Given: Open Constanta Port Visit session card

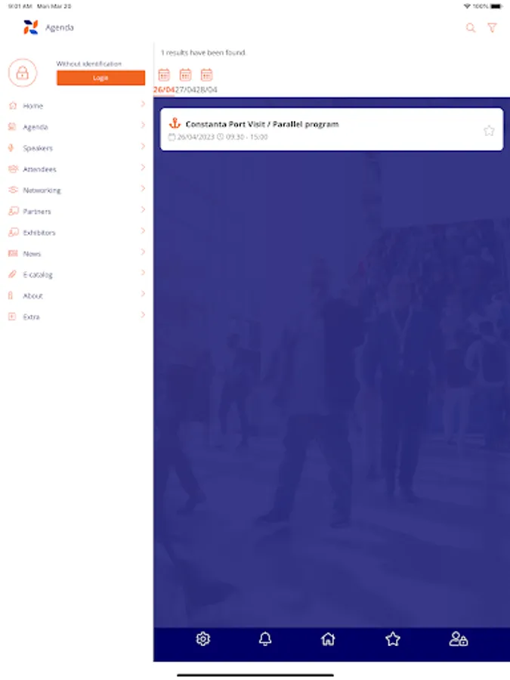Looking at the screenshot, I should coord(332,129).
